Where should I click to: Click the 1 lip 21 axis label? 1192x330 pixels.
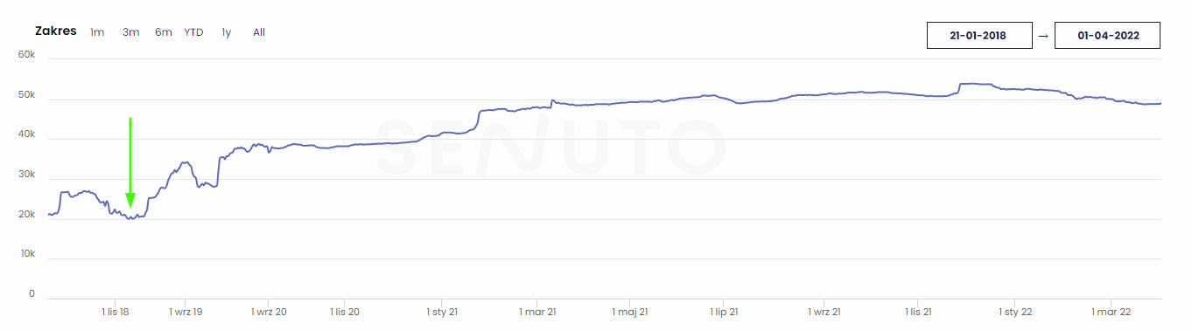pyautogui.click(x=724, y=312)
